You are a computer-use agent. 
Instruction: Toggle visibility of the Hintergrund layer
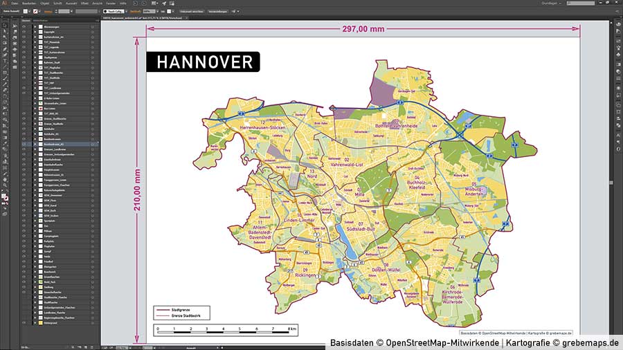(x=24, y=323)
